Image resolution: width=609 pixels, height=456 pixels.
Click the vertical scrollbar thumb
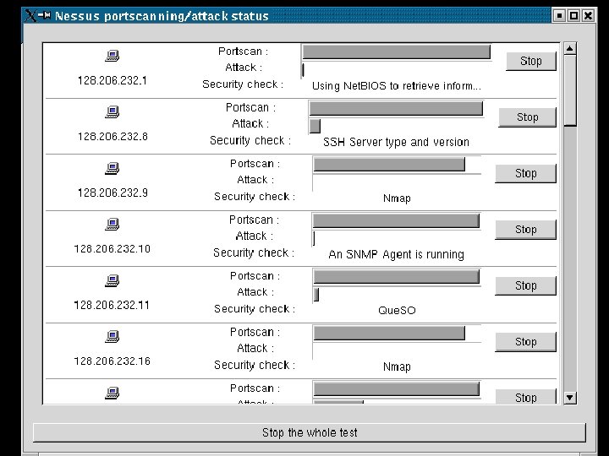pyautogui.click(x=570, y=90)
